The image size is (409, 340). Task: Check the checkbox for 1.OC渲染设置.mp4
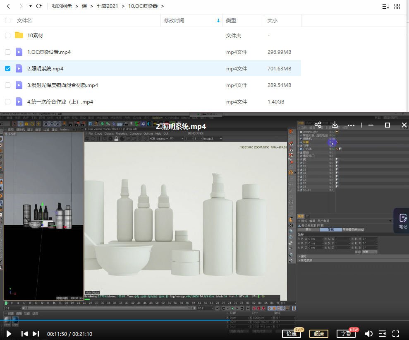click(7, 52)
